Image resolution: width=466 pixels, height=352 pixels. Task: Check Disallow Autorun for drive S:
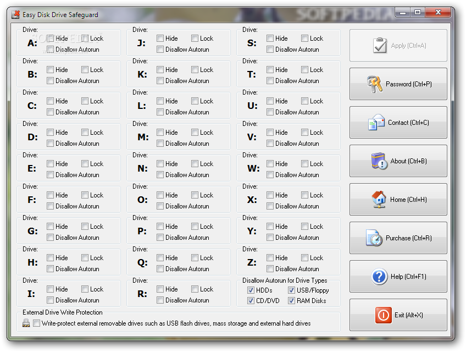[x=270, y=50]
